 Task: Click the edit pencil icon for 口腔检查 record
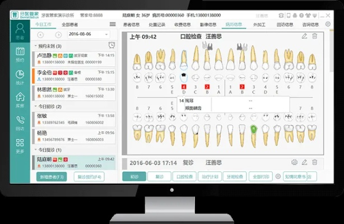304,36
